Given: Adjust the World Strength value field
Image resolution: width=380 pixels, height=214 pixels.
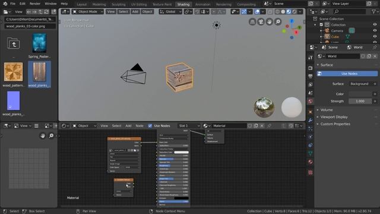Looking at the screenshot, I should click(x=360, y=101).
